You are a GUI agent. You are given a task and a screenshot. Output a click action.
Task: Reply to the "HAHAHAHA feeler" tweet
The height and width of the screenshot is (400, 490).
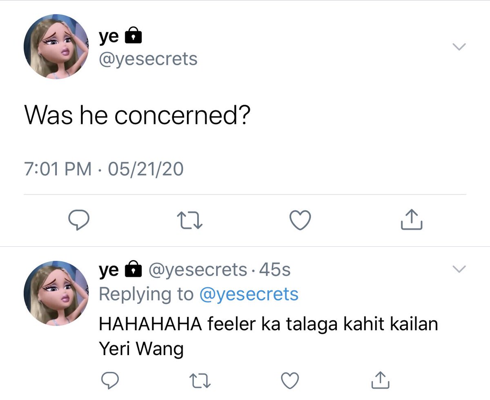coord(109,380)
